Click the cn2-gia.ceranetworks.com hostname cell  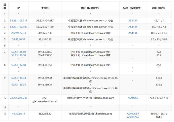point(45,99)
